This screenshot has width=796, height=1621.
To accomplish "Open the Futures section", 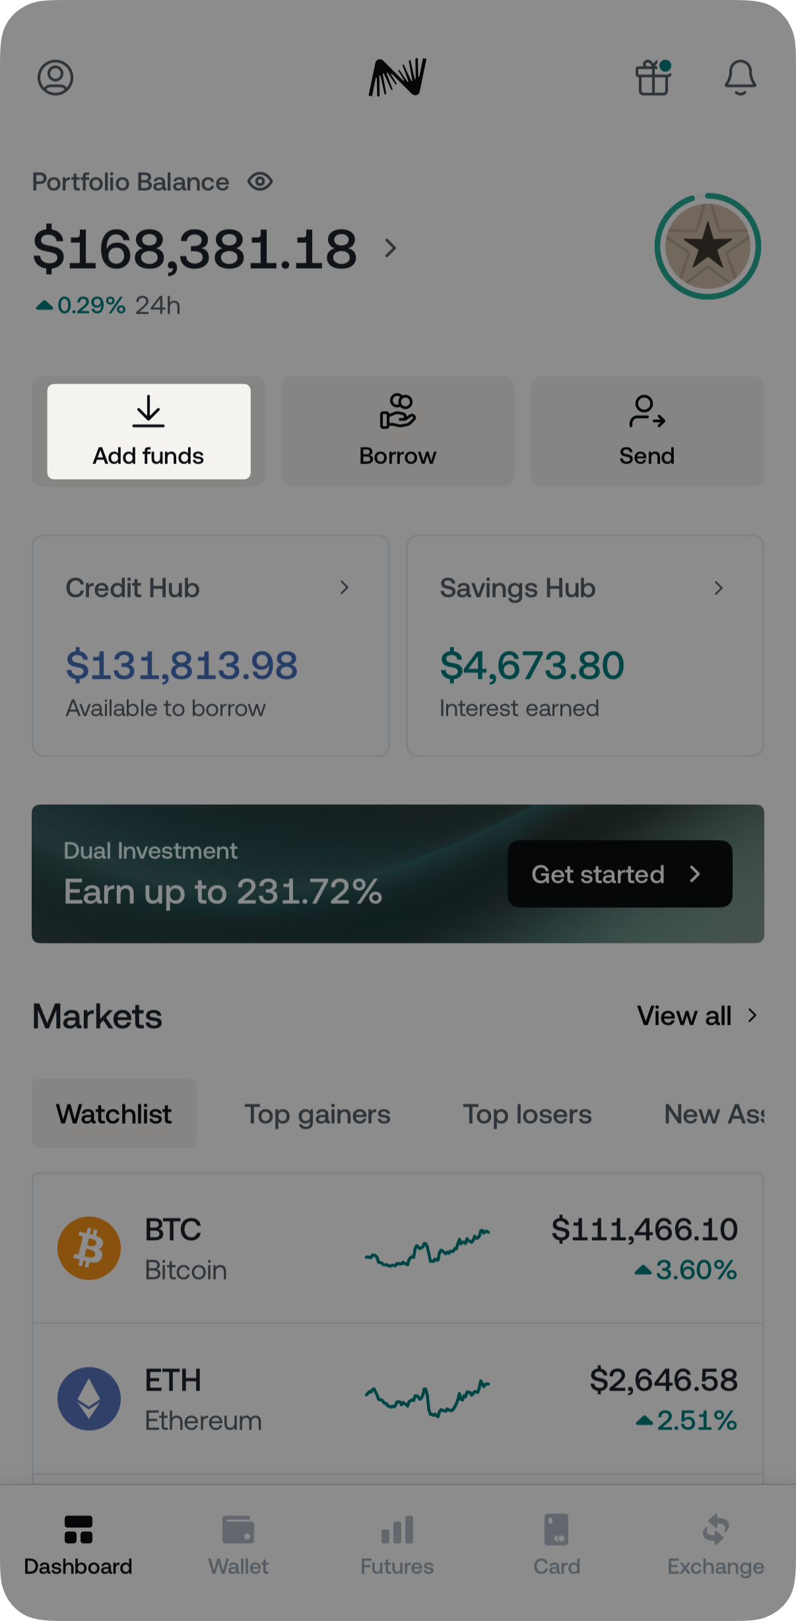I will coord(397,1544).
